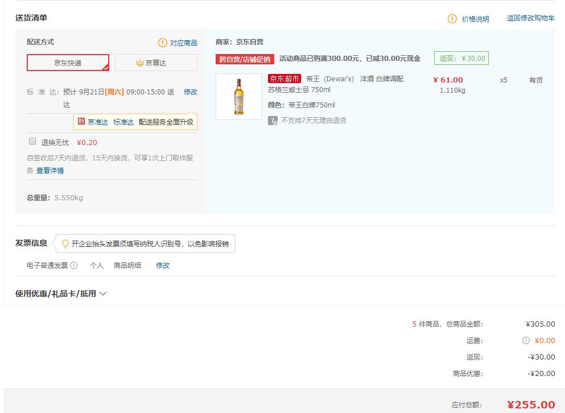Select 京东快递 delivery method
The height and width of the screenshot is (413, 565).
[x=68, y=63]
